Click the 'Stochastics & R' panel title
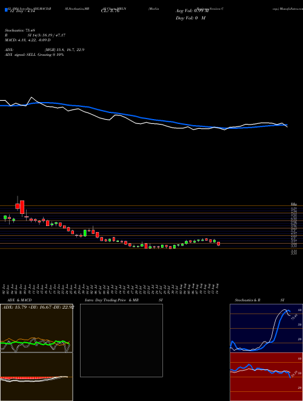Viewport: 303px width, 401px height. click(x=247, y=300)
